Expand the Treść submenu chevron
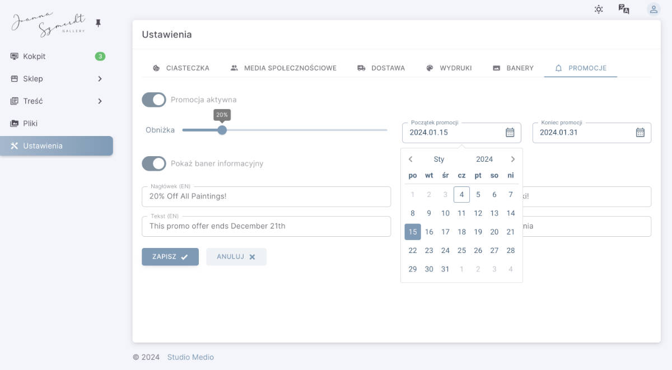Image resolution: width=672 pixels, height=370 pixels. point(100,101)
